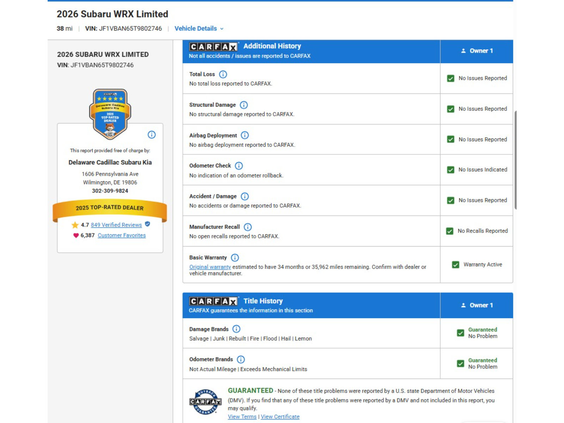This screenshot has width=564, height=423.
Task: Open the Manufacturer Recall info icon
Action: pyautogui.click(x=248, y=227)
